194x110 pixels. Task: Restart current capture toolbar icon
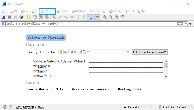click(x=15, y=17)
